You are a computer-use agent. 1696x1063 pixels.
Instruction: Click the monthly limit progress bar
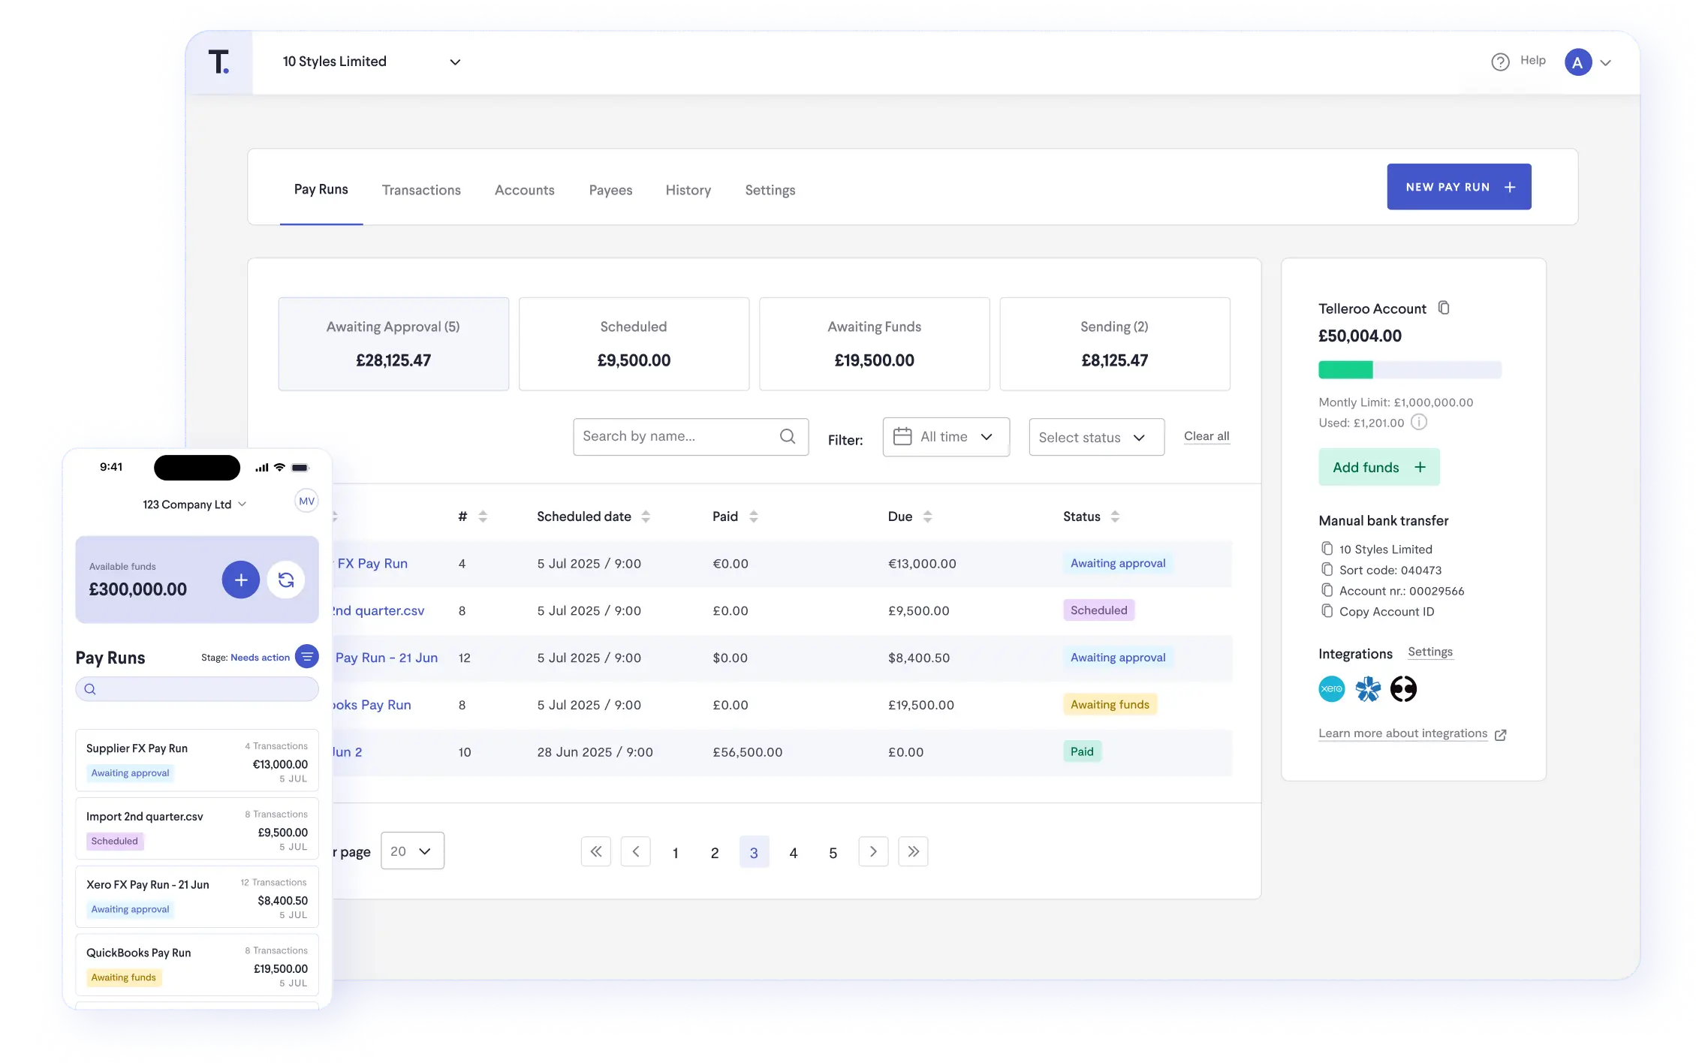pos(1409,369)
